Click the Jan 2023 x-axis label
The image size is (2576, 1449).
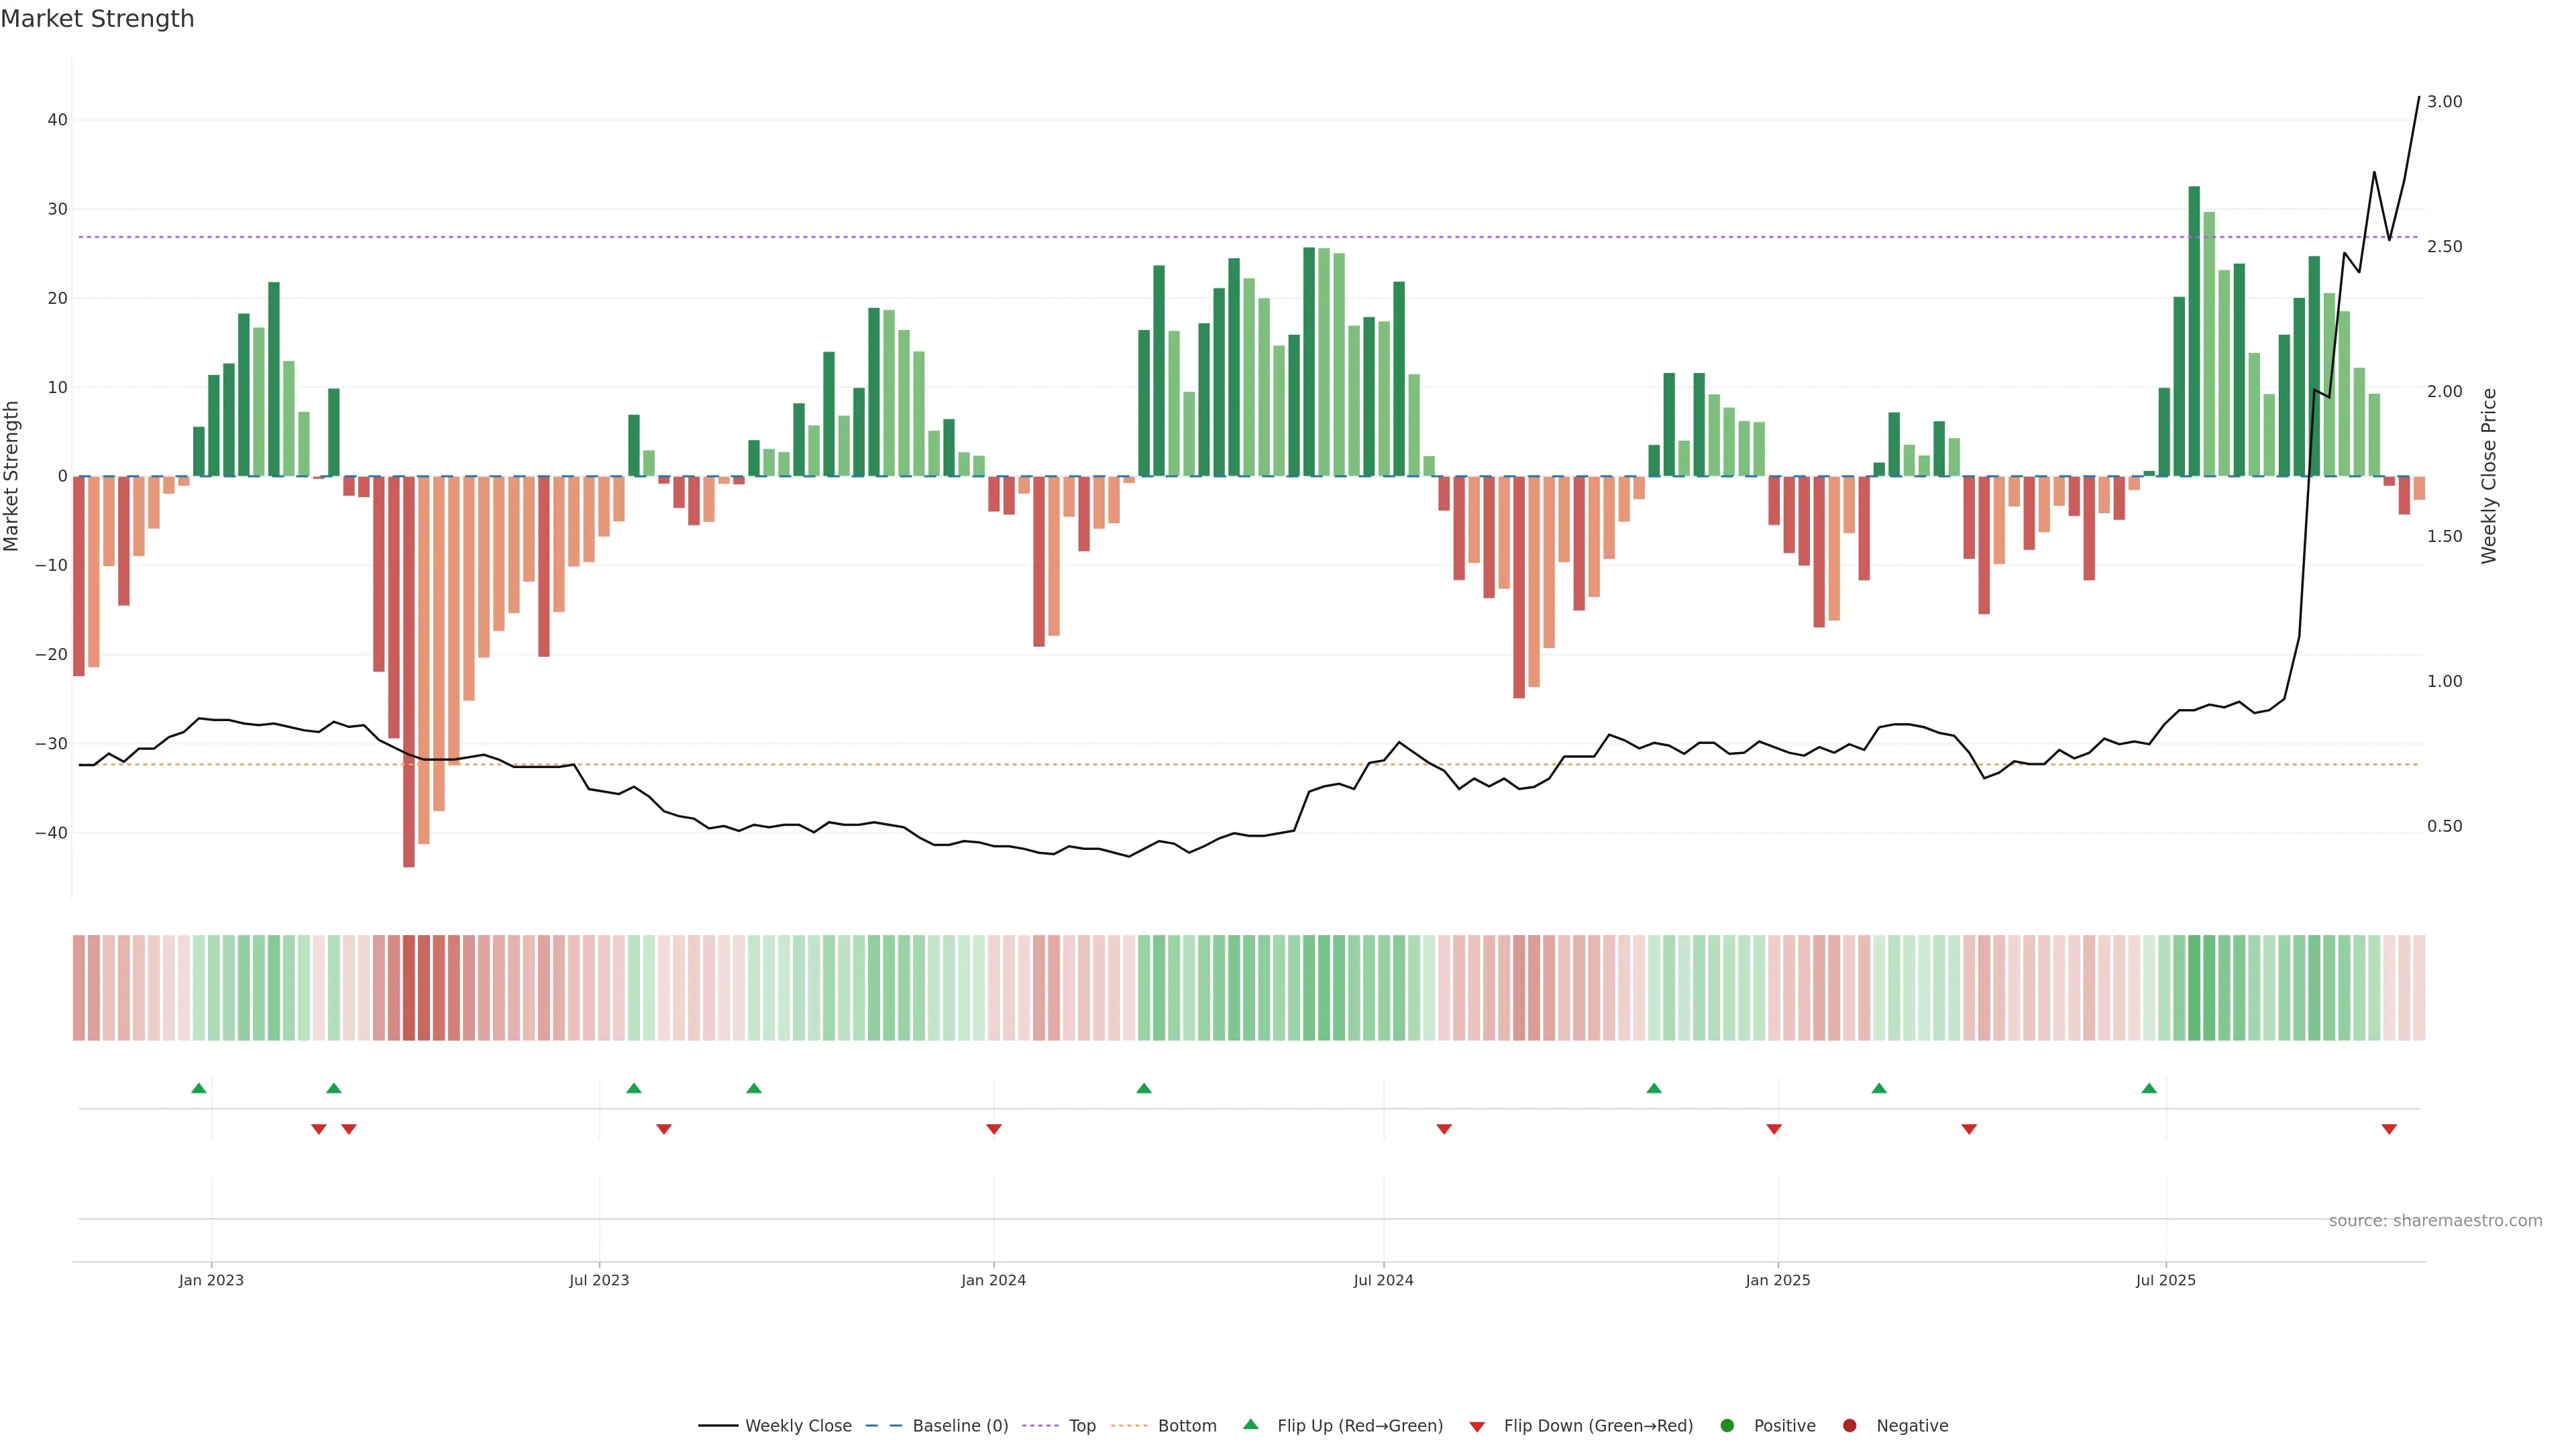(211, 1280)
